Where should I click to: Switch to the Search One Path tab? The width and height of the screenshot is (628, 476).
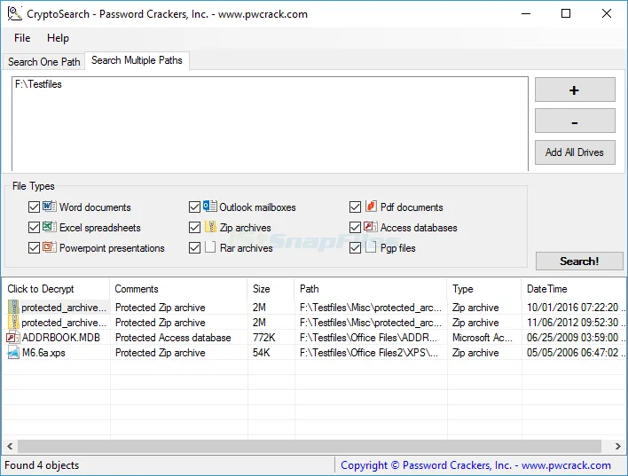tap(44, 62)
